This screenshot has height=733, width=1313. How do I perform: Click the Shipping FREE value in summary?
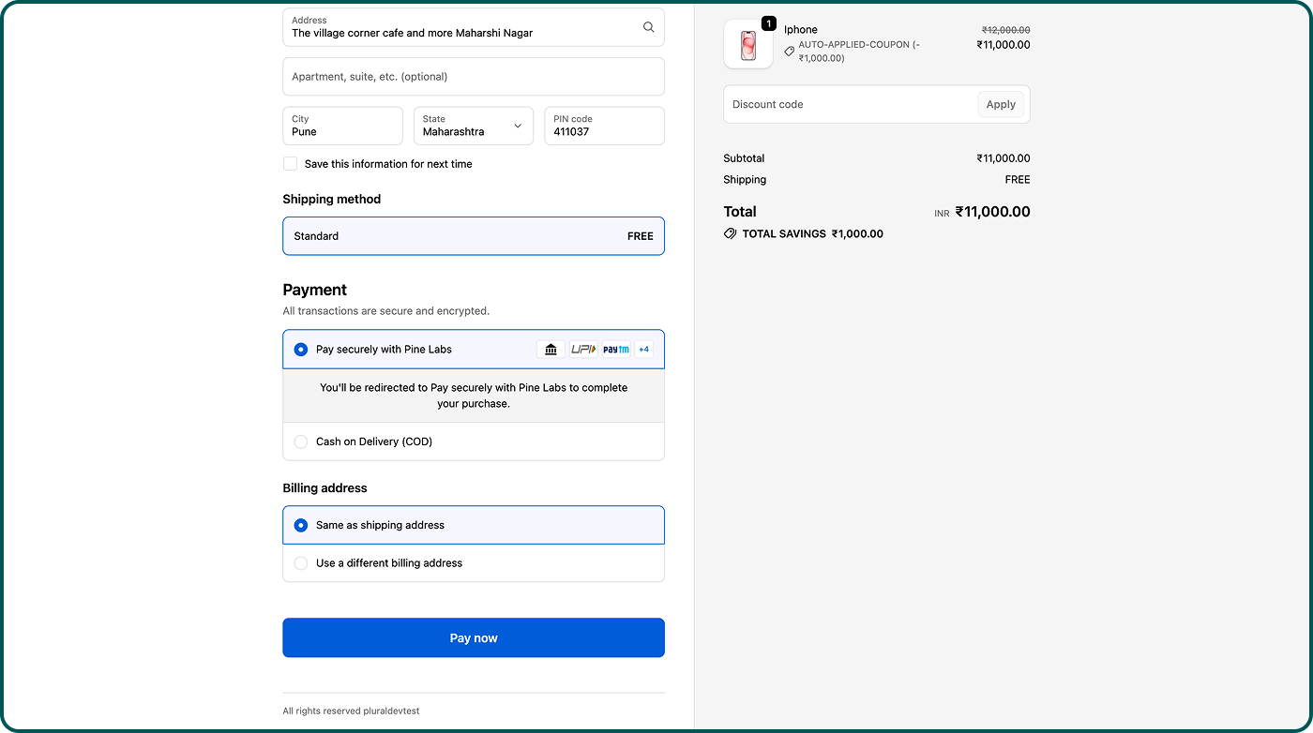[1018, 180]
